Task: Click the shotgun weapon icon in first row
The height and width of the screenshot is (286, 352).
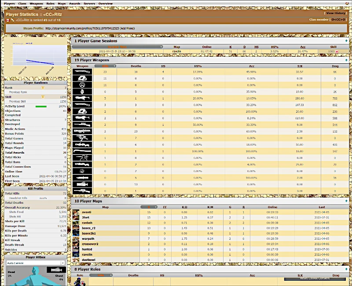Action: click(x=82, y=72)
